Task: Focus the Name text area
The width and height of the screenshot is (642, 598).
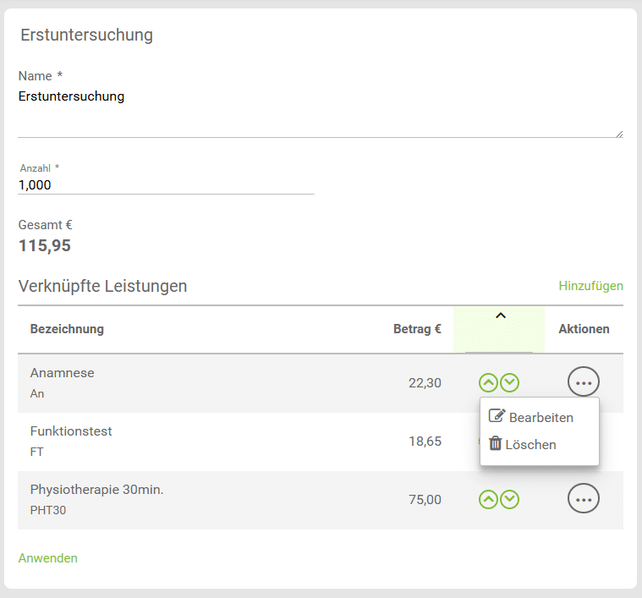Action: 321,112
